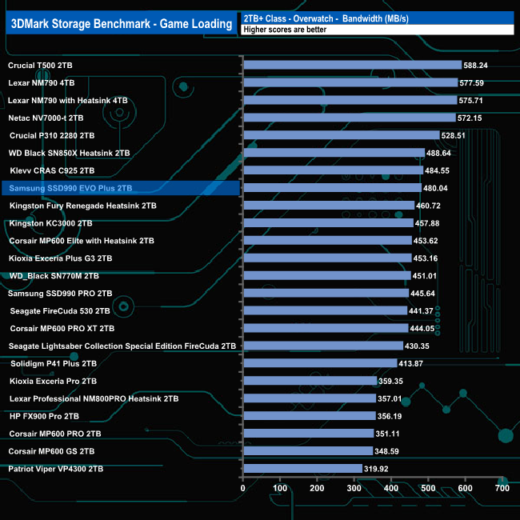The height and width of the screenshot is (520, 520).
Task: Click the 445.64 bar value
Action: pos(423,294)
